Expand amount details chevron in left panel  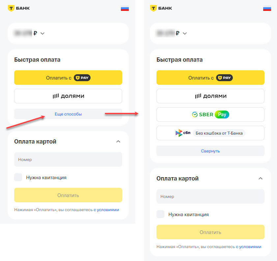(42, 33)
